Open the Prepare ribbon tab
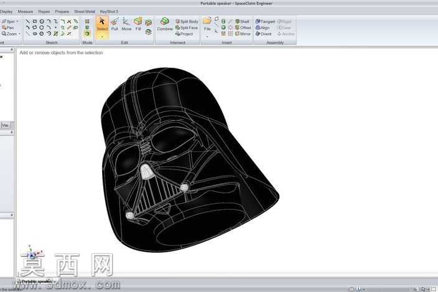Viewport: 438px width, 292px height. pos(62,11)
